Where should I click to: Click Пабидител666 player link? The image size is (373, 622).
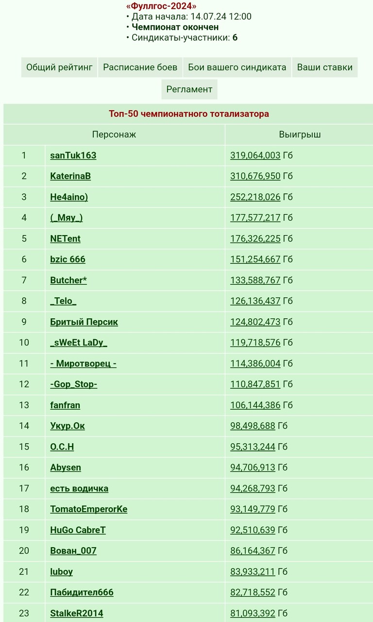[x=82, y=592]
